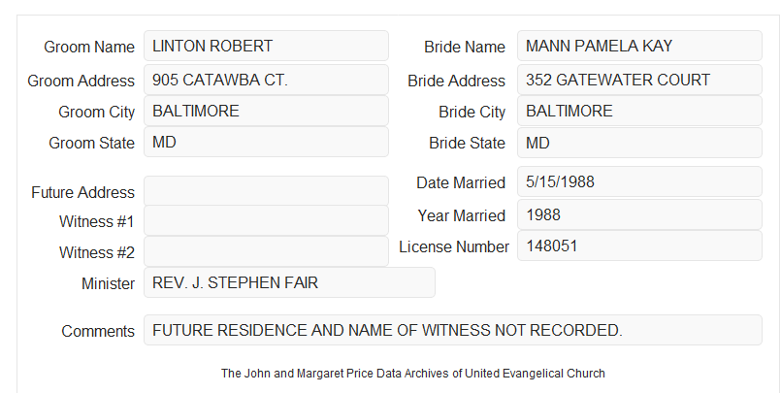The width and height of the screenshot is (781, 393).
Task: Focus the Bride Address input
Action: pyautogui.click(x=639, y=80)
